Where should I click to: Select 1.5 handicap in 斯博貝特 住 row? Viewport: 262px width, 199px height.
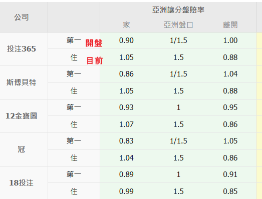(x=178, y=91)
